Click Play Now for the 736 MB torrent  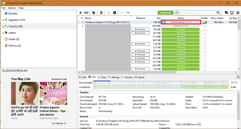click(x=140, y=29)
